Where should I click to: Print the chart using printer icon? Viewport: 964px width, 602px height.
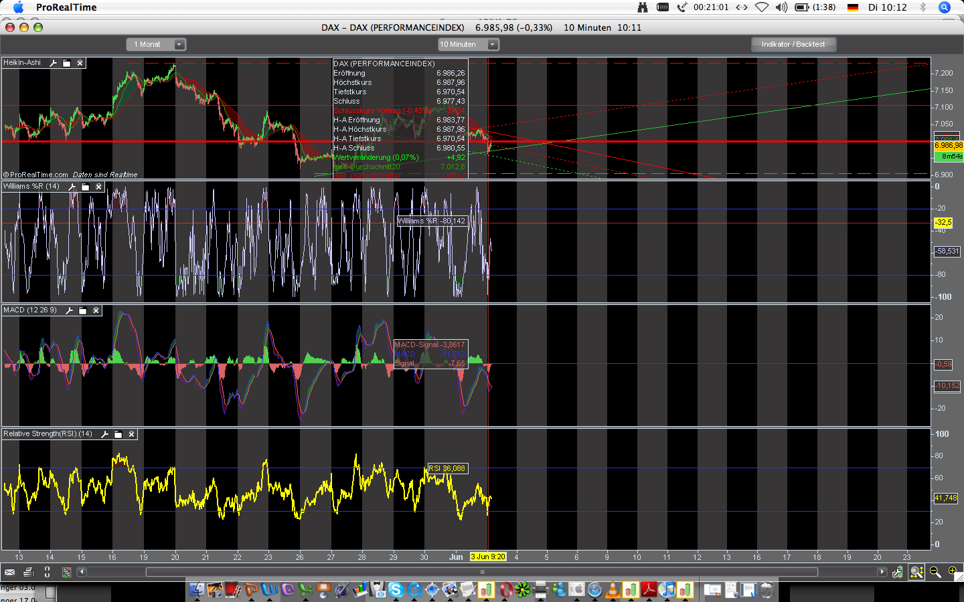coord(28,572)
